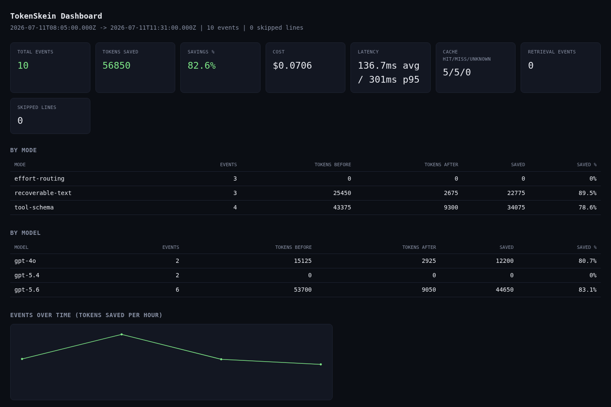Screen dimensions: 611x407
Task: Click the 53700 tokens before cell
Action: [303, 290]
